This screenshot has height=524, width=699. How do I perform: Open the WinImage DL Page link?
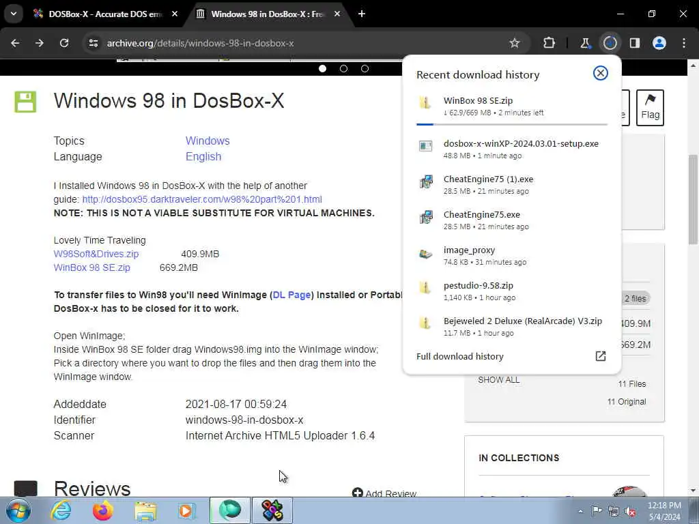point(291,295)
